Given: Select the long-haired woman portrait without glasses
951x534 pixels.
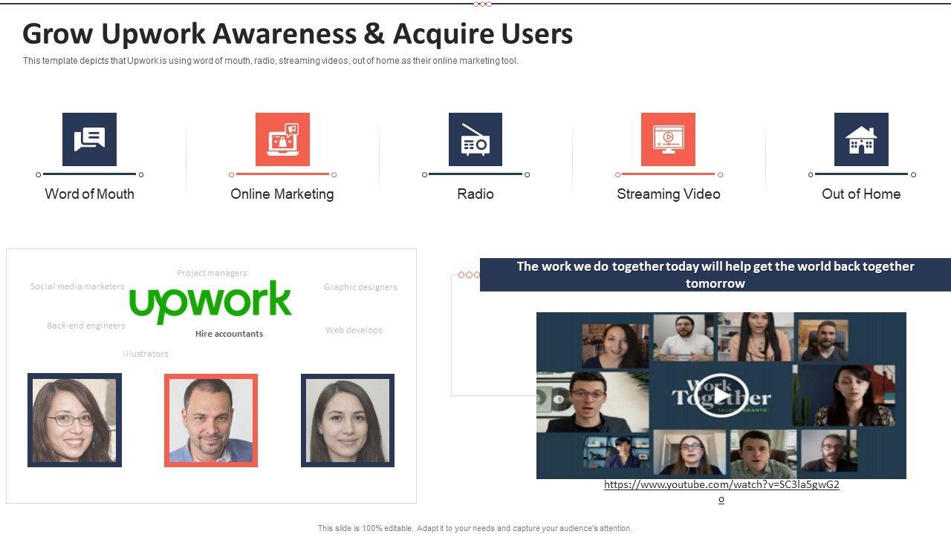Looking at the screenshot, I should pyautogui.click(x=348, y=420).
